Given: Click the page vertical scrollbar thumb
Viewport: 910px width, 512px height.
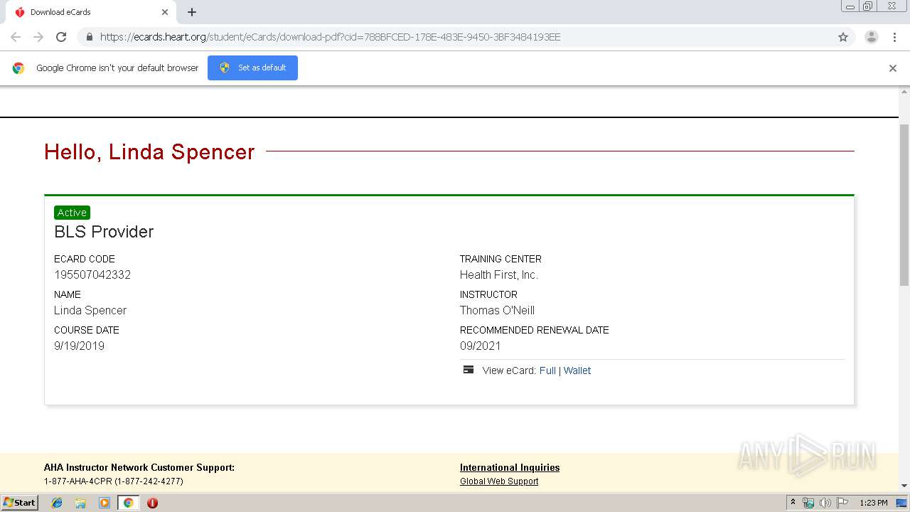Looking at the screenshot, I should [x=904, y=205].
